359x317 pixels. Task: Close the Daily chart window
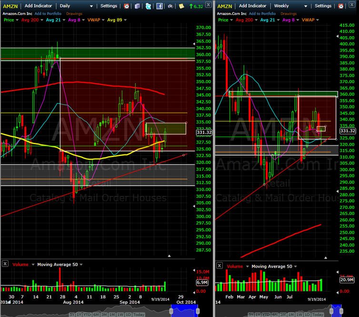[x=209, y=4]
